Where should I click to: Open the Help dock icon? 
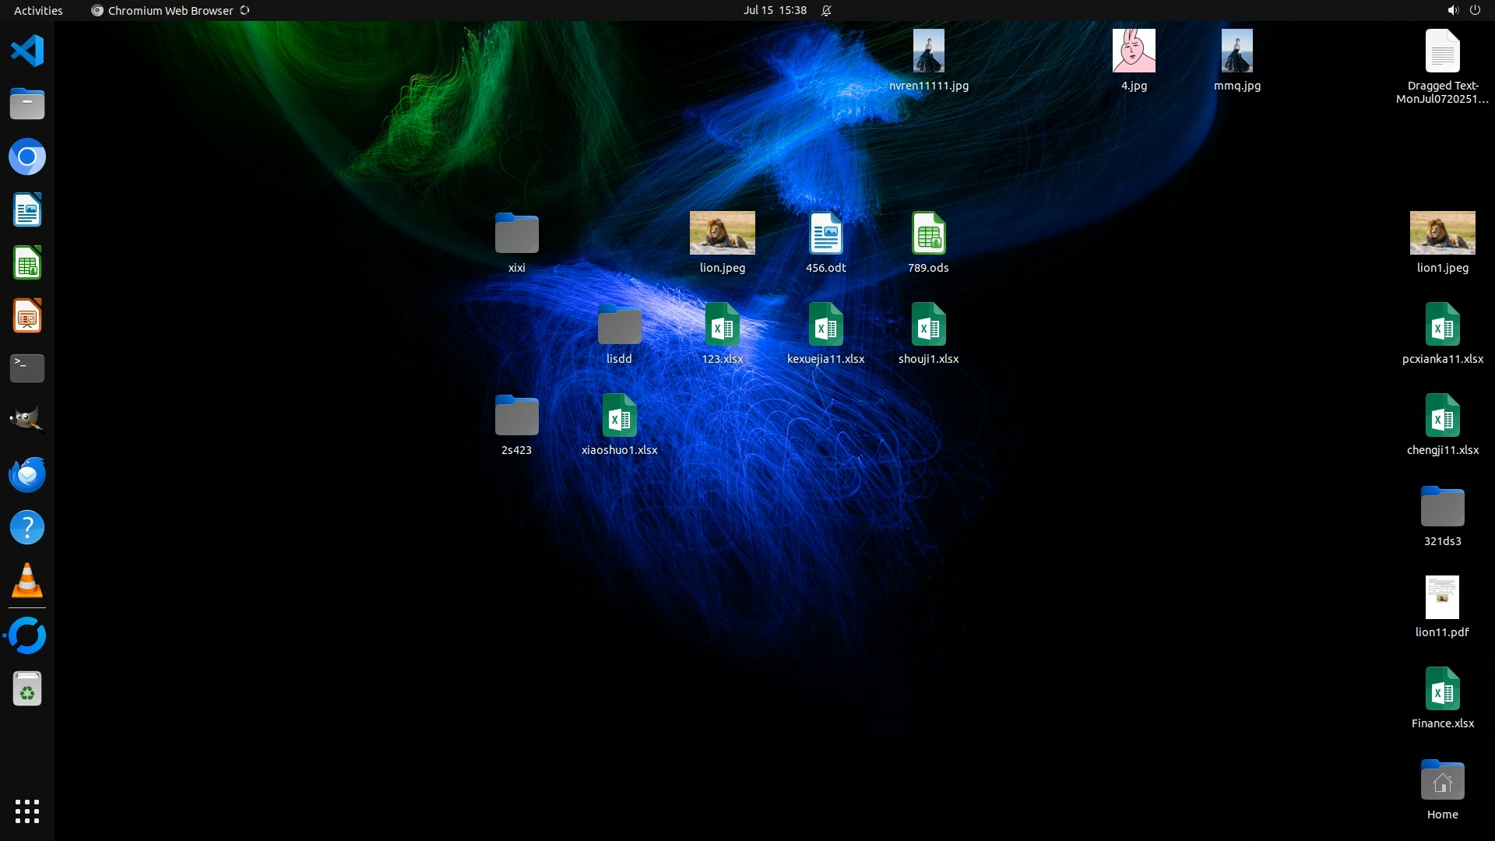pos(27,527)
